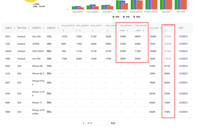The image size is (198, 128).
Task: Click max_total value 977M
Action: (x=167, y=66)
